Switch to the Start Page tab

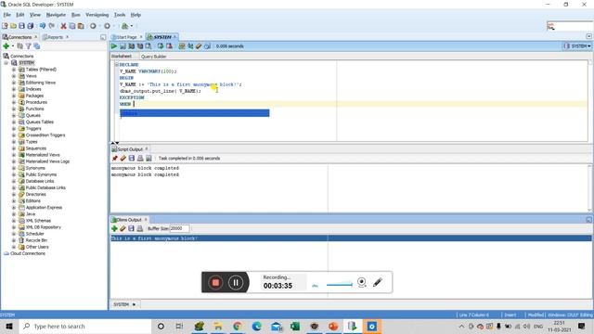coord(126,37)
